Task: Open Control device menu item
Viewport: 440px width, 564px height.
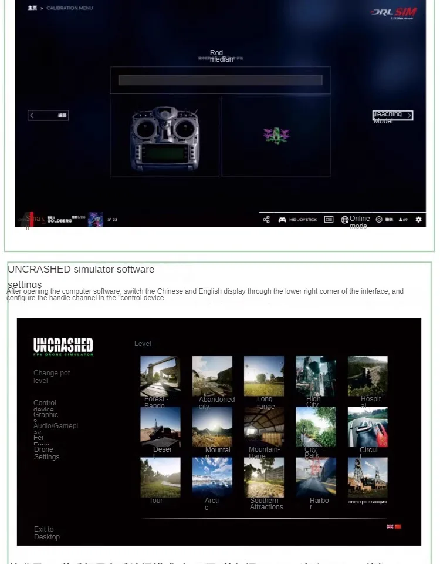Action: 45,406
